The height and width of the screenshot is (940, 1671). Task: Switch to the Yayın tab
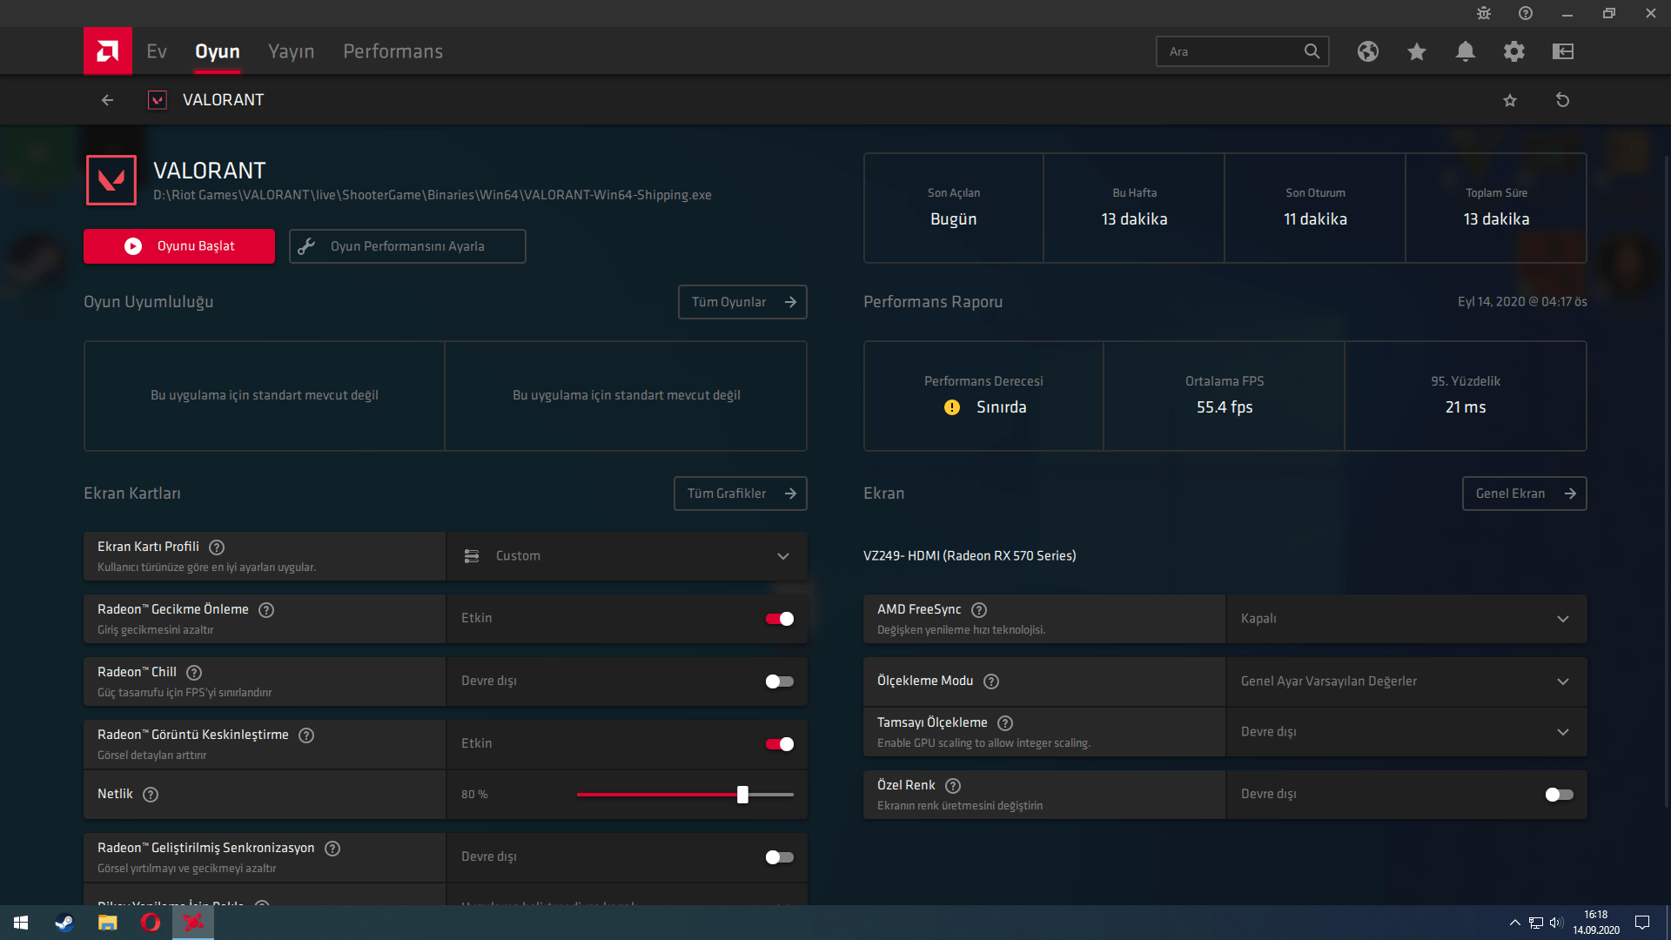tap(292, 51)
